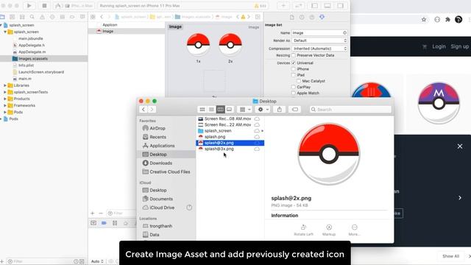Click the plus button below the asset list
471x265 pixels.
(93, 213)
